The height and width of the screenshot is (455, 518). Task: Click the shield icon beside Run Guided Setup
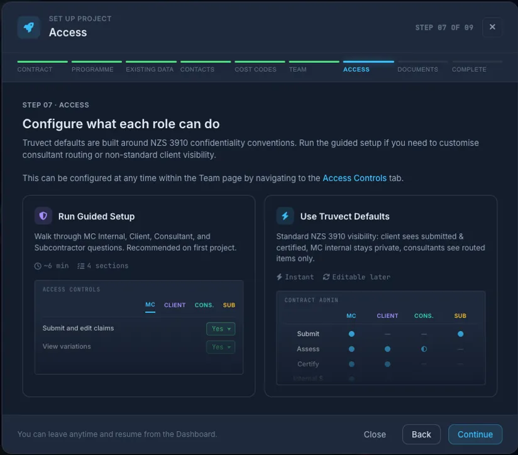[x=43, y=216]
